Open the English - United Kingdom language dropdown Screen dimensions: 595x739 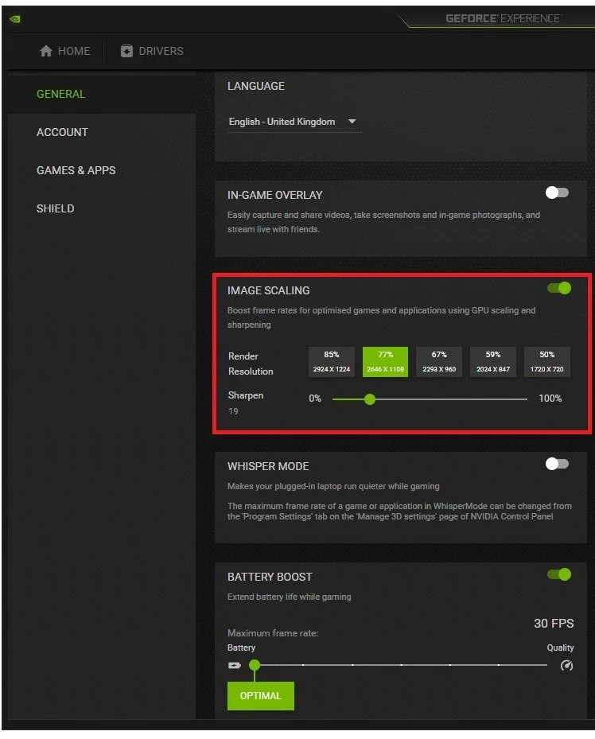pyautogui.click(x=294, y=122)
